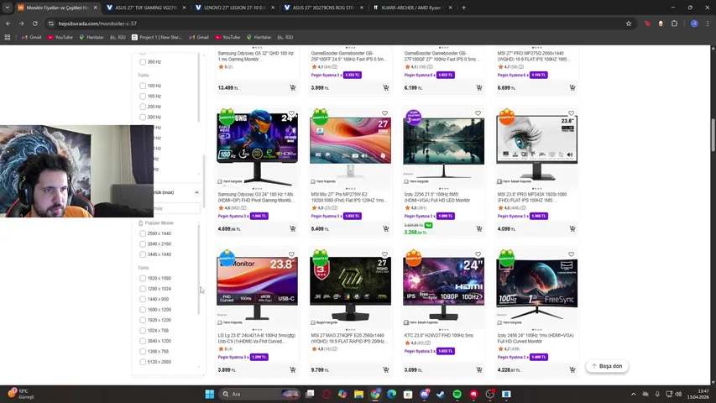
Task: Open Discord from the taskbar
Action: click(x=424, y=394)
